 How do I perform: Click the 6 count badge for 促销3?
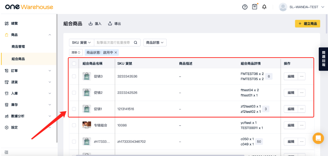pos(269,77)
